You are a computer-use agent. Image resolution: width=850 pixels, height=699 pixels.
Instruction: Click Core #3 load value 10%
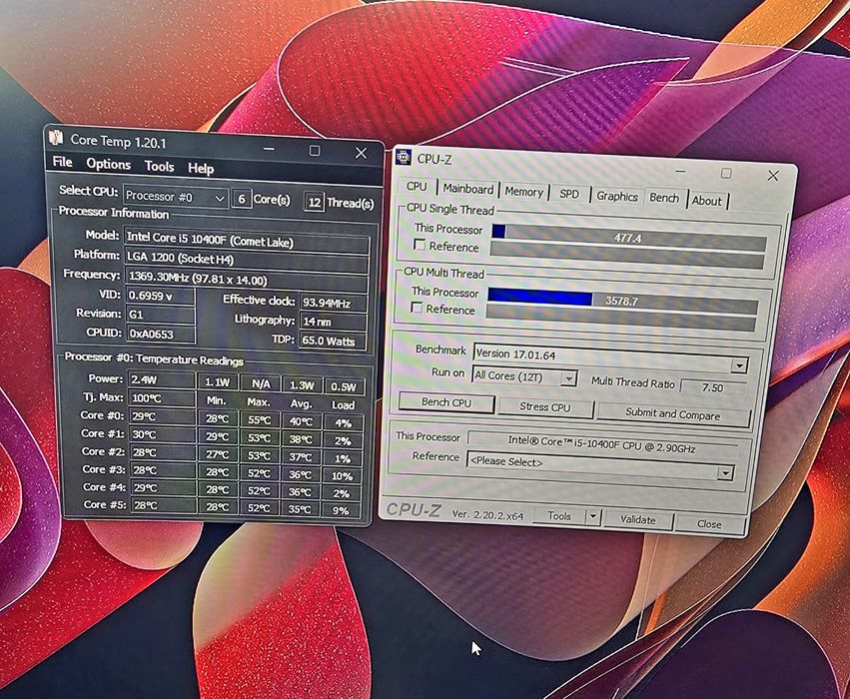[343, 475]
